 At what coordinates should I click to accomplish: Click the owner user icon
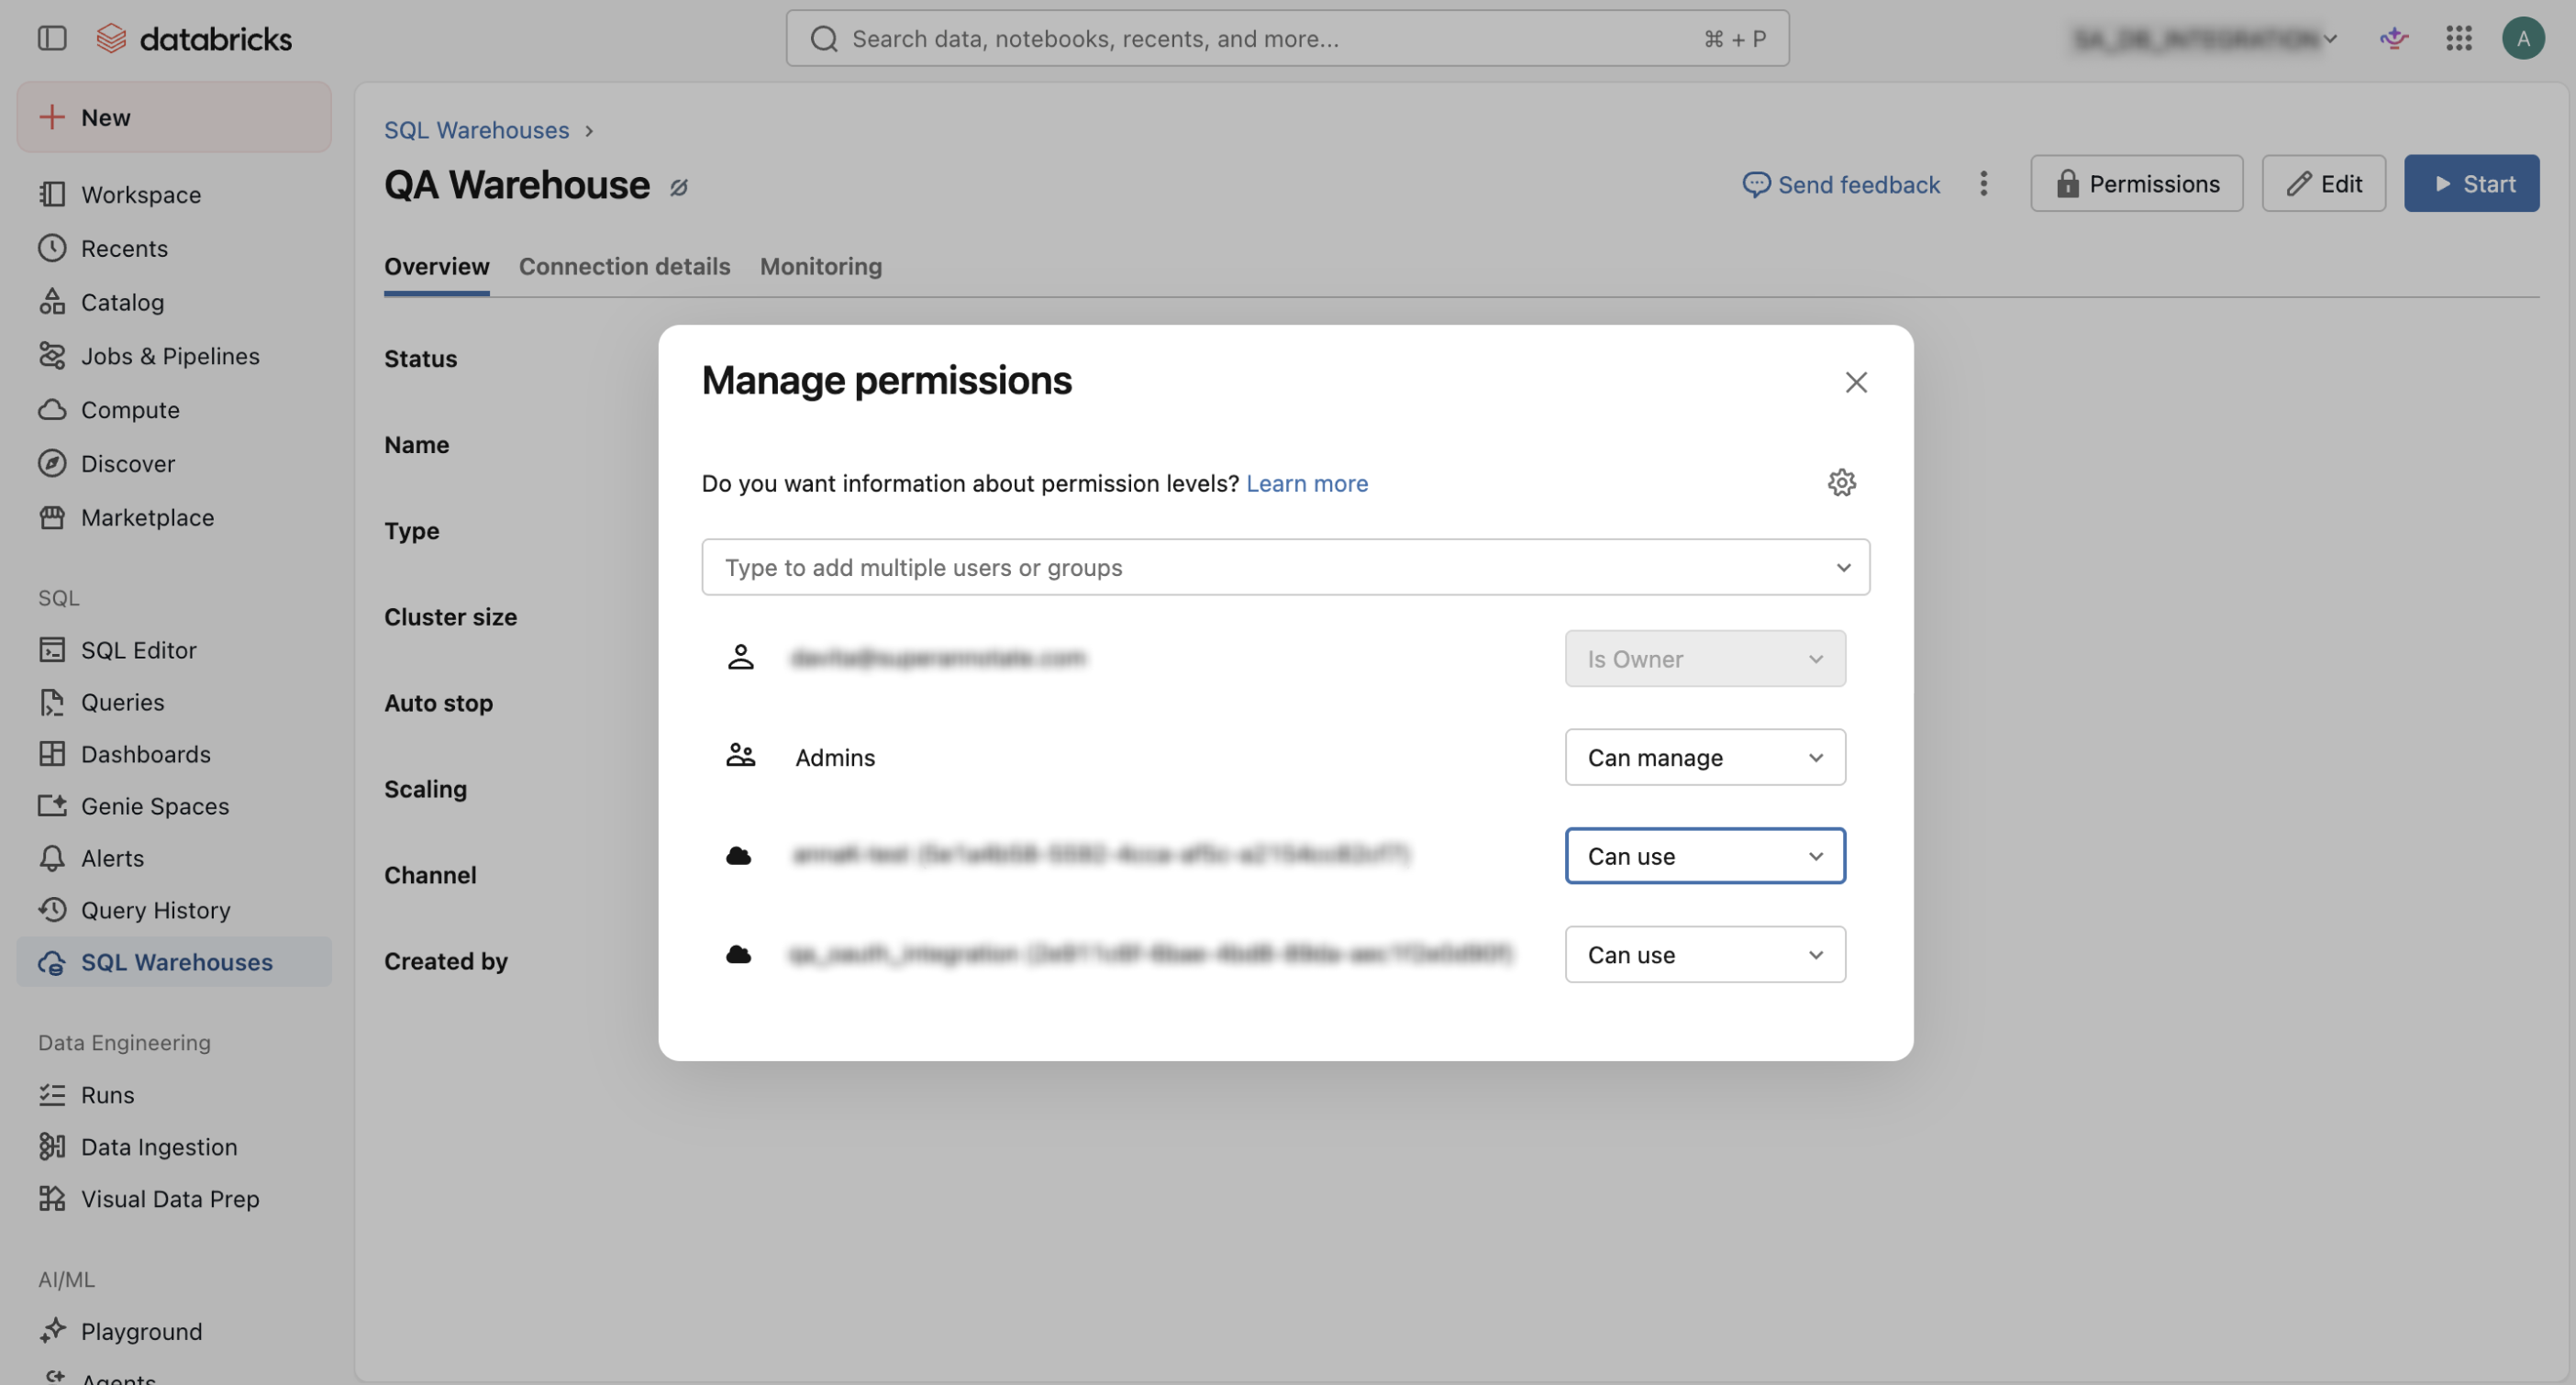point(741,658)
